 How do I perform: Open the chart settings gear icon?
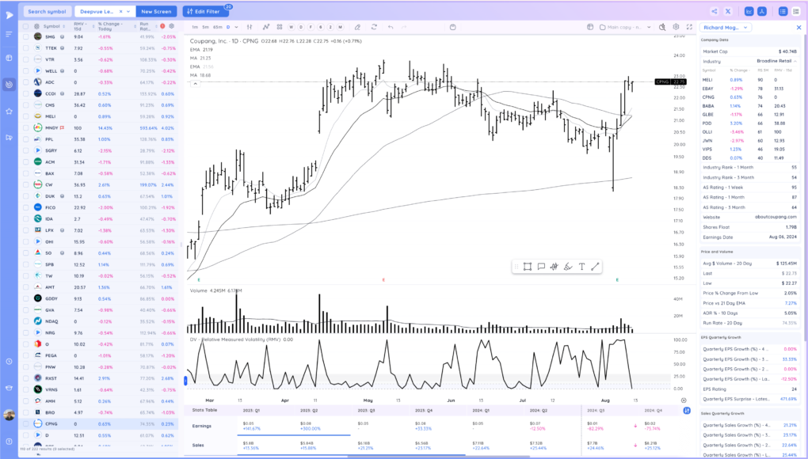pyautogui.click(x=676, y=27)
